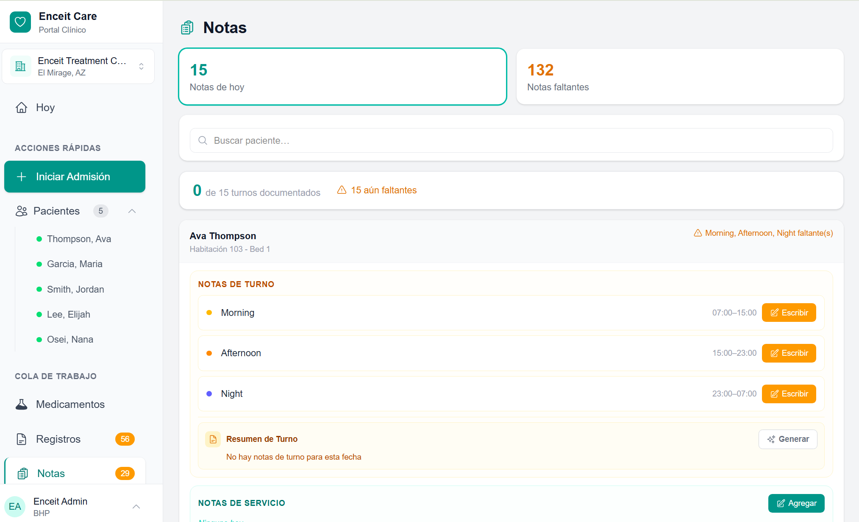This screenshot has width=859, height=522.
Task: Write the Night shift note
Action: pos(789,394)
